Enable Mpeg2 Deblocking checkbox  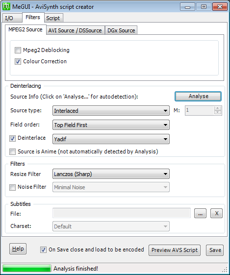(18, 50)
